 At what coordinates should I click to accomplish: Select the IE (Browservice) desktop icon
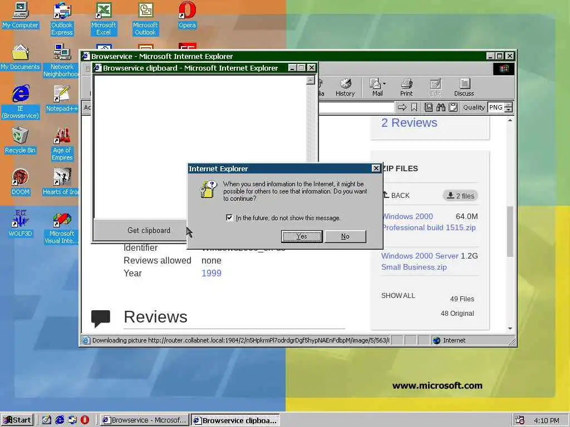click(x=21, y=102)
